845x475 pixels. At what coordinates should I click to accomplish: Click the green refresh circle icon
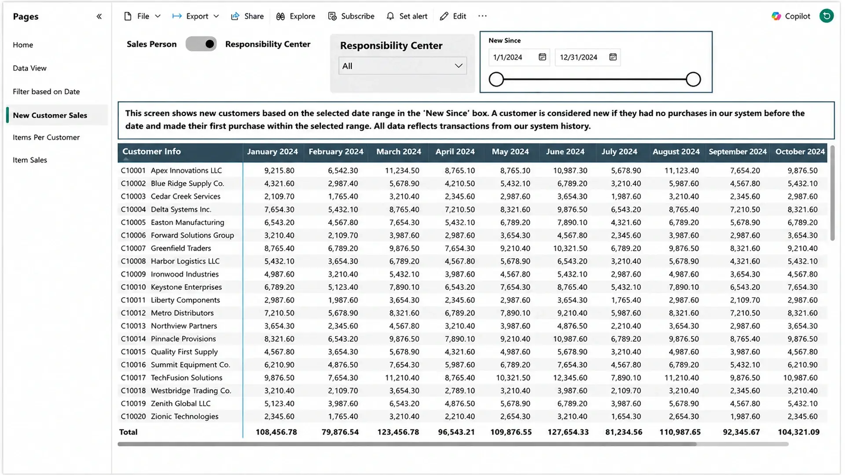pyautogui.click(x=827, y=16)
